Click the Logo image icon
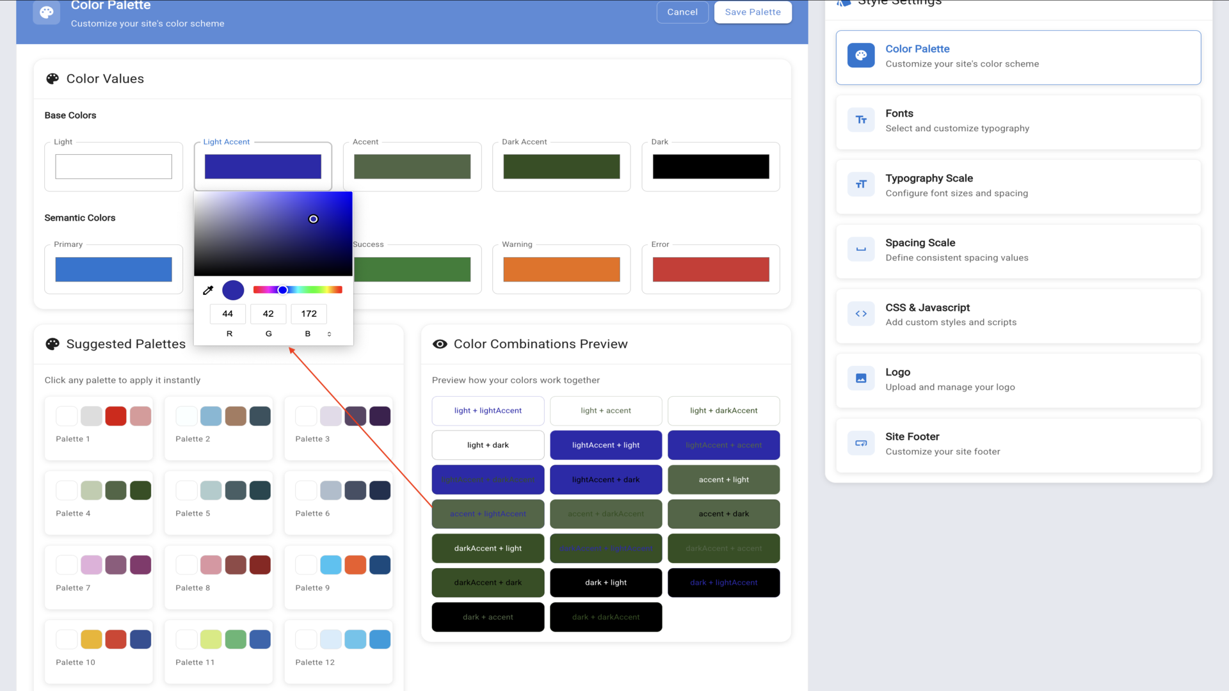 tap(861, 379)
